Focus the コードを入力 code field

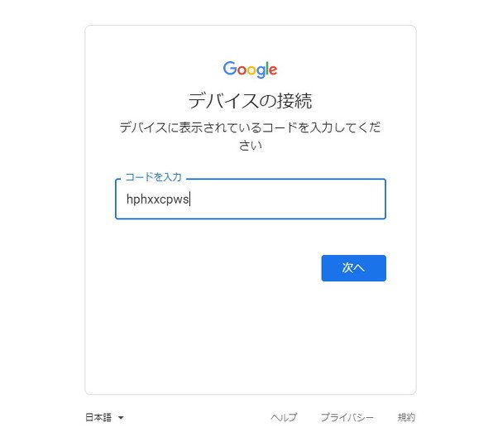point(251,199)
